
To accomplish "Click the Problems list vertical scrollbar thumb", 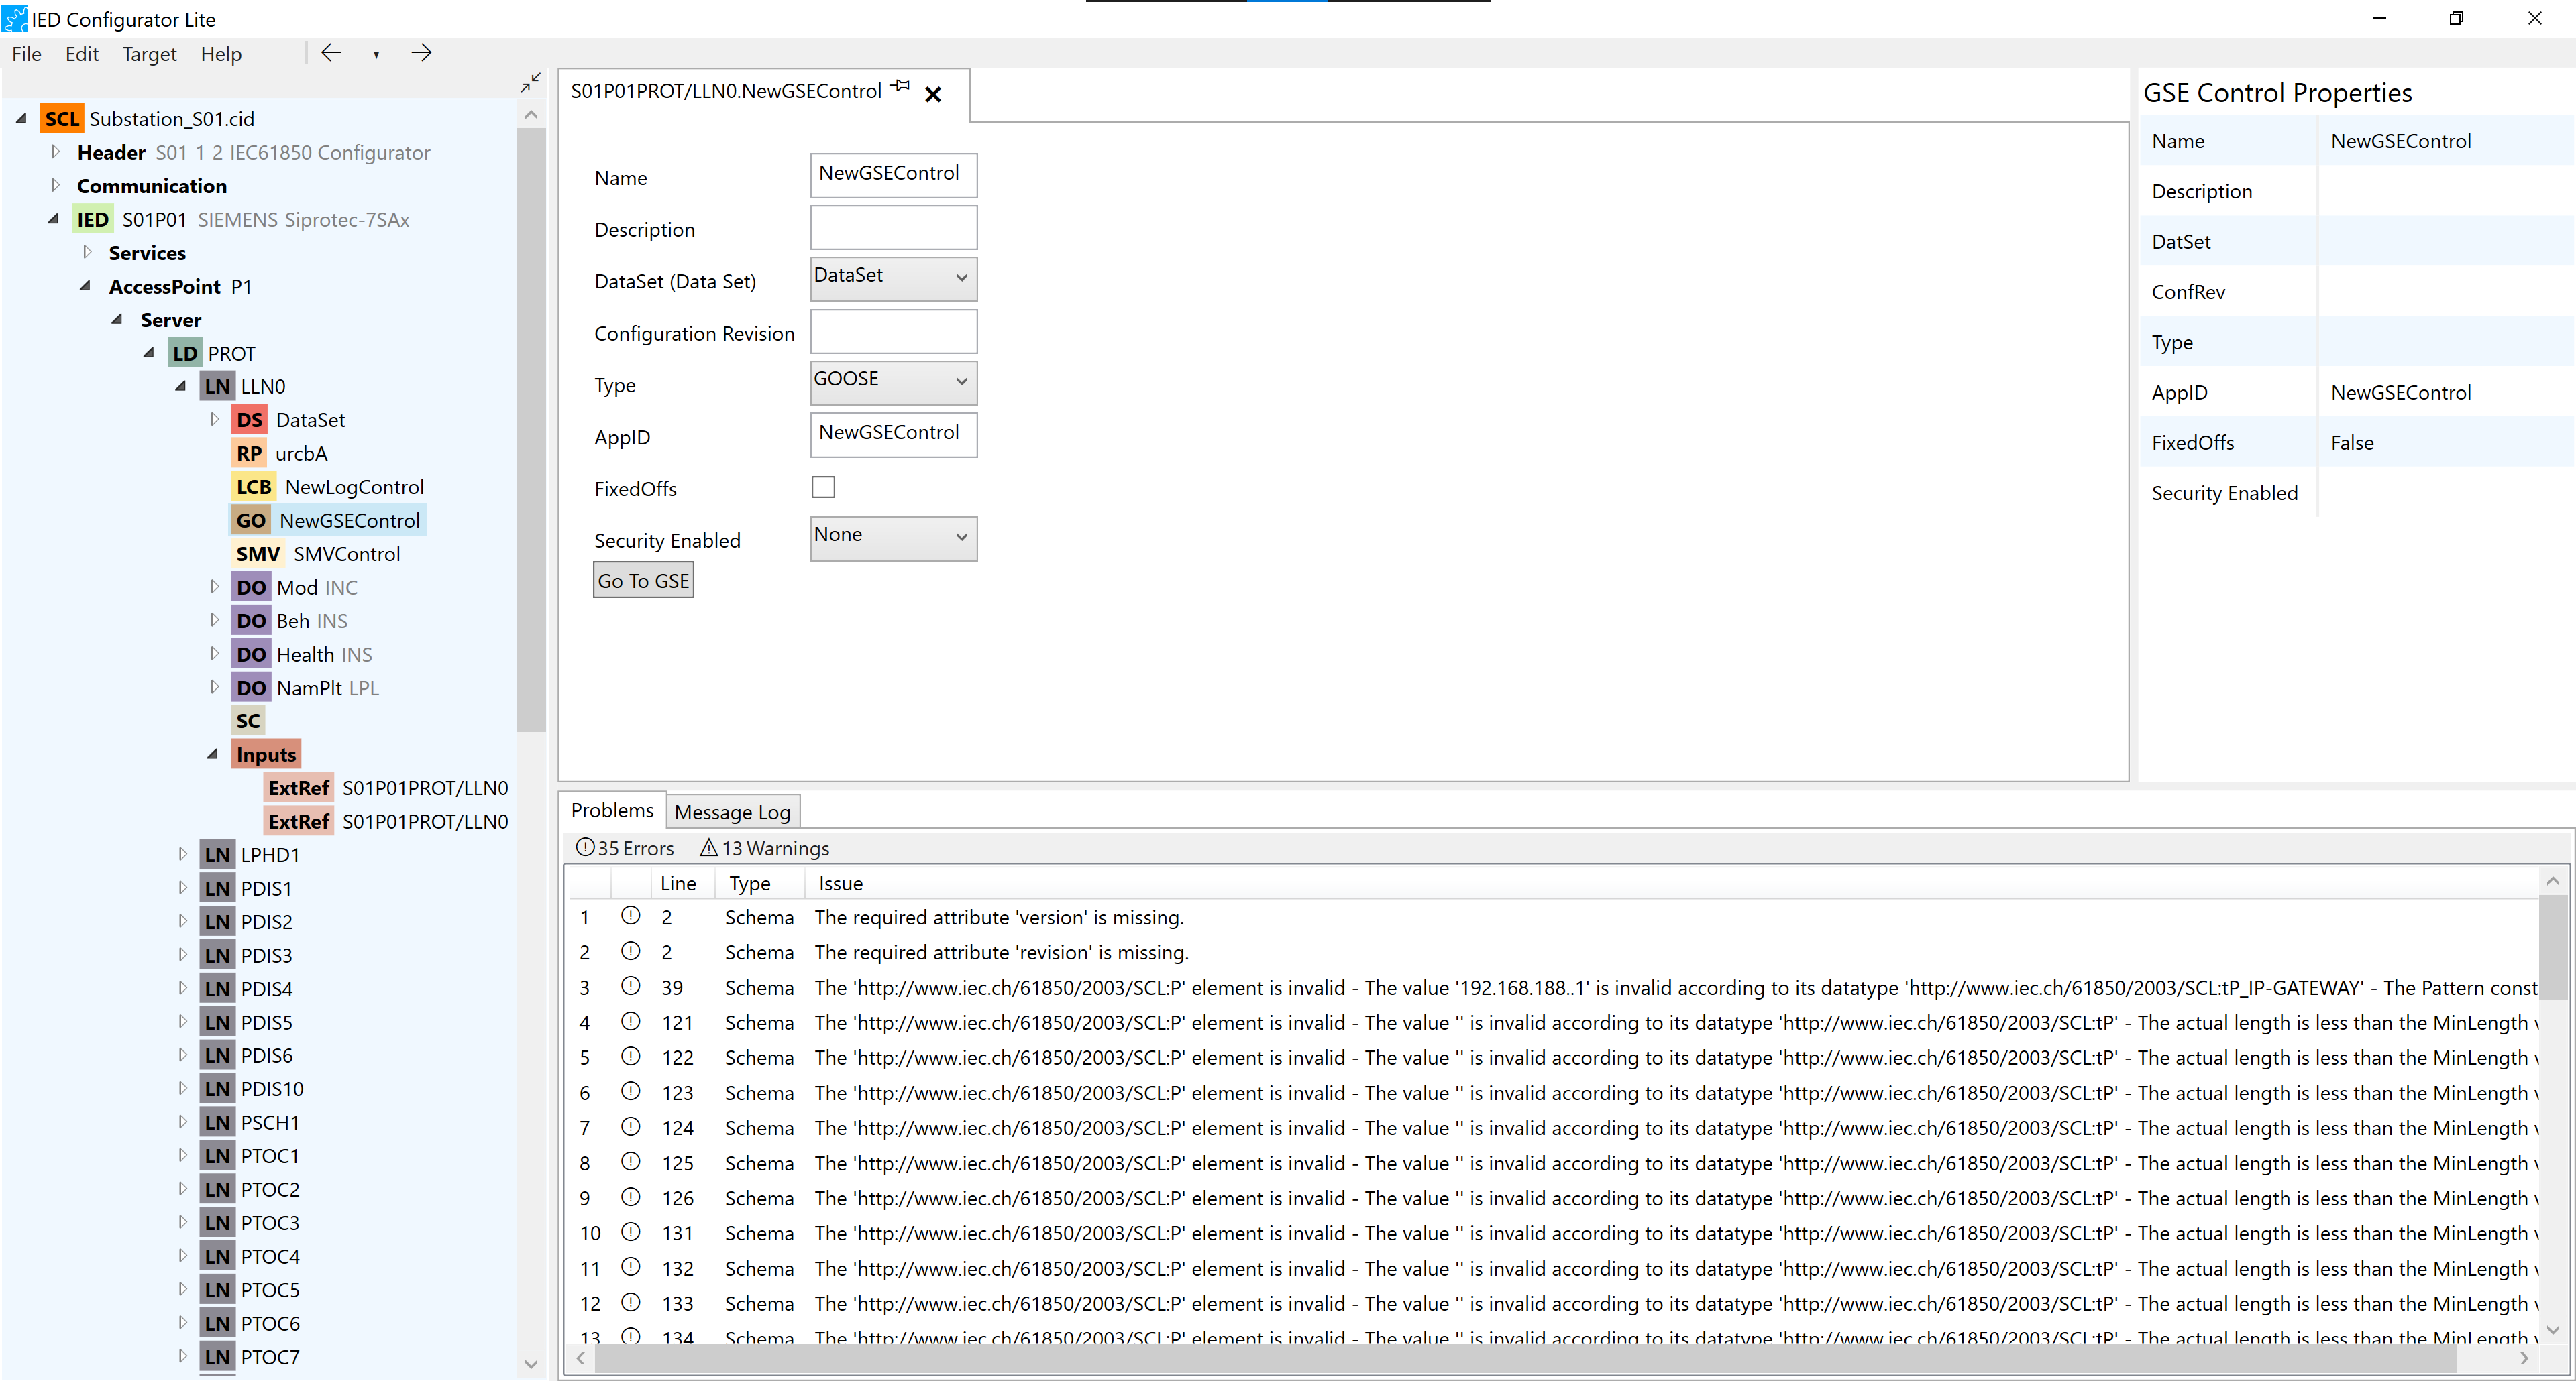I will (x=2552, y=947).
